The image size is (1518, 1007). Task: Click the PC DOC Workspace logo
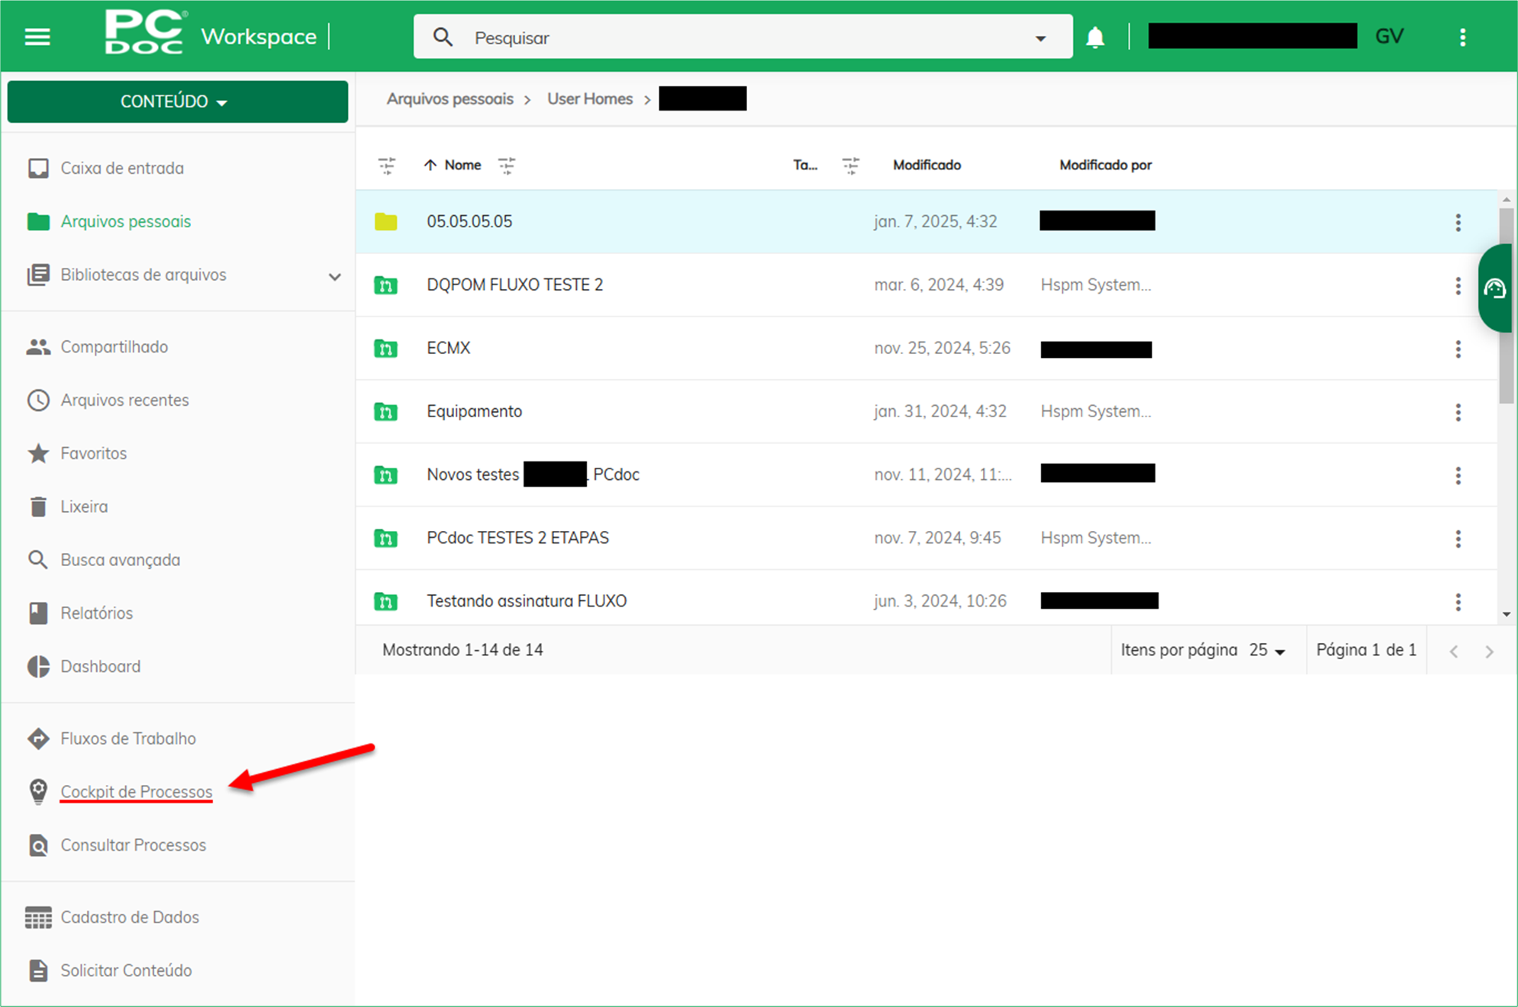[x=211, y=34]
